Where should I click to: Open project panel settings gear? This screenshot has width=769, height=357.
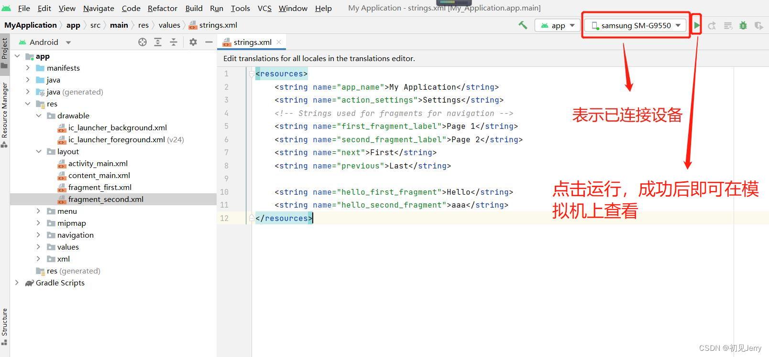193,42
